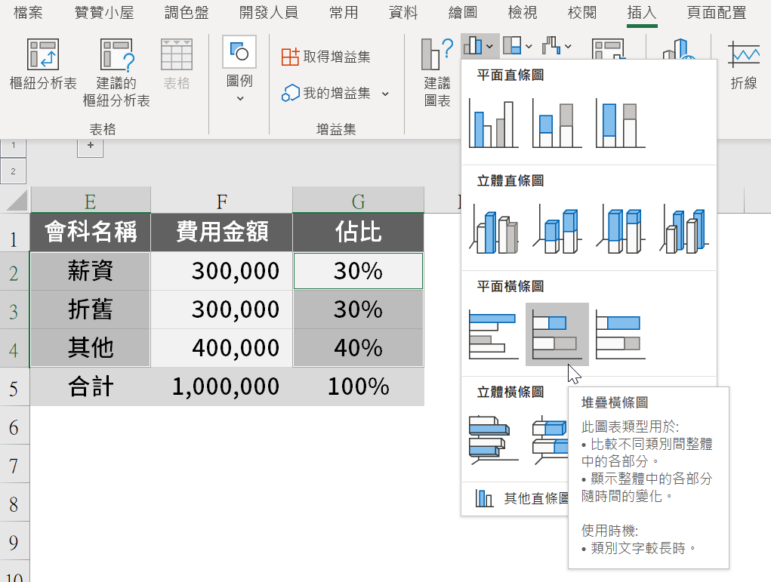Screen dimensions: 771x582
Task: Switch to the 檔案 tab
Action: 28,12
